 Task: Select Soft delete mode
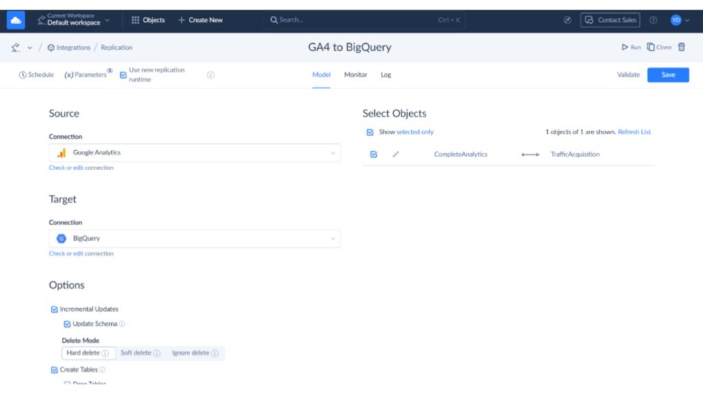pos(140,353)
